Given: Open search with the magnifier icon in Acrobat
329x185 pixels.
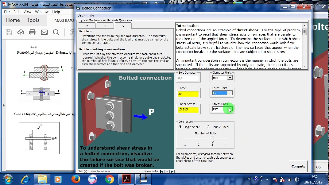Looking at the screenshot, I should (x=56, y=32).
